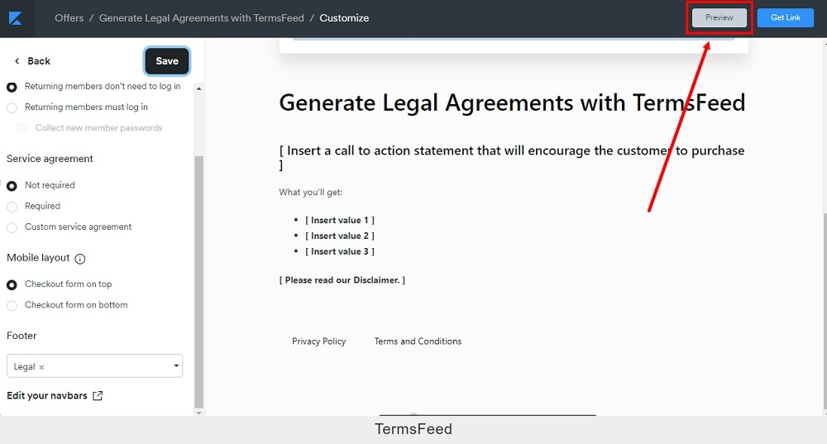827x444 pixels.
Task: Click the '[ Insert value 3 ]' bullet
Action: 340,251
